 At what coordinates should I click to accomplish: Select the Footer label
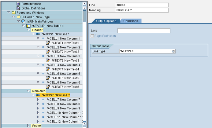tap(36, 126)
